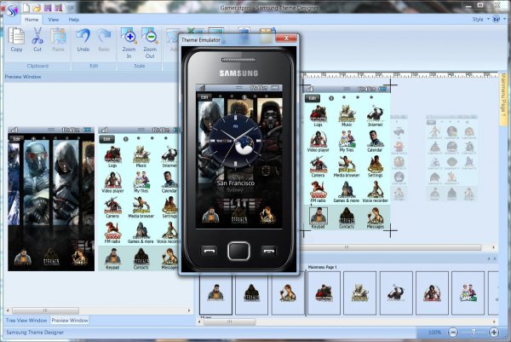Click the thumbnail strip horizontal scrollbar thumb
This screenshot has height=342, width=511.
229,322
